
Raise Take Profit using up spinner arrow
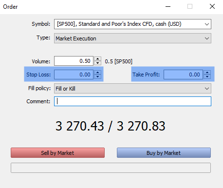[207, 73]
